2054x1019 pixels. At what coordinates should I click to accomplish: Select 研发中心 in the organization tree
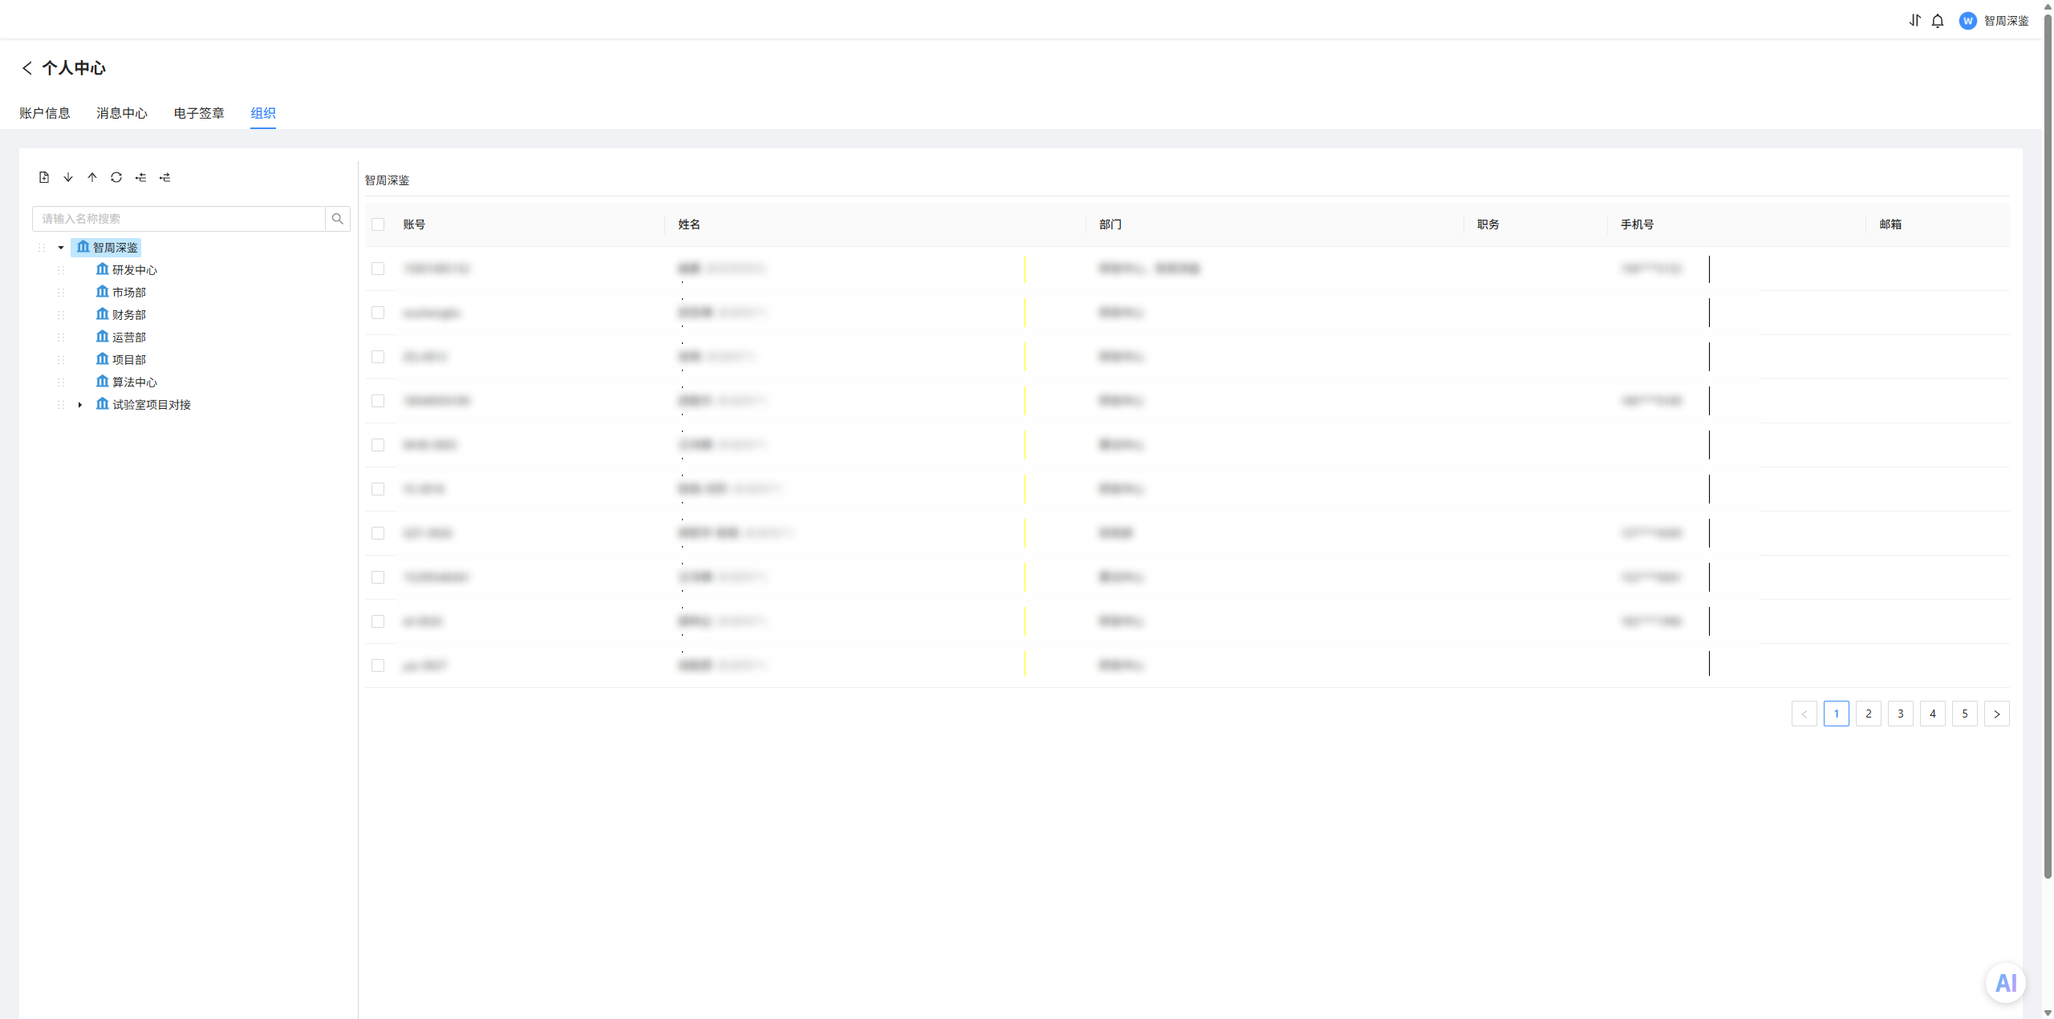pyautogui.click(x=135, y=270)
